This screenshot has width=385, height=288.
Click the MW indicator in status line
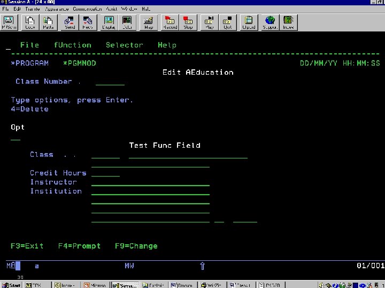(129, 266)
